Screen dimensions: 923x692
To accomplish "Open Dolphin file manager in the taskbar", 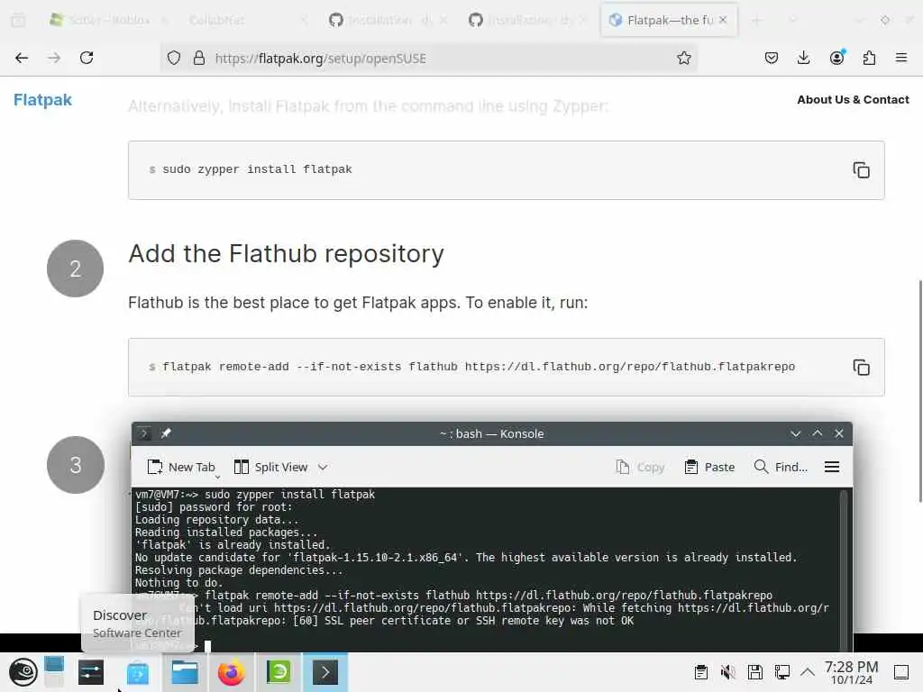I will [x=184, y=672].
